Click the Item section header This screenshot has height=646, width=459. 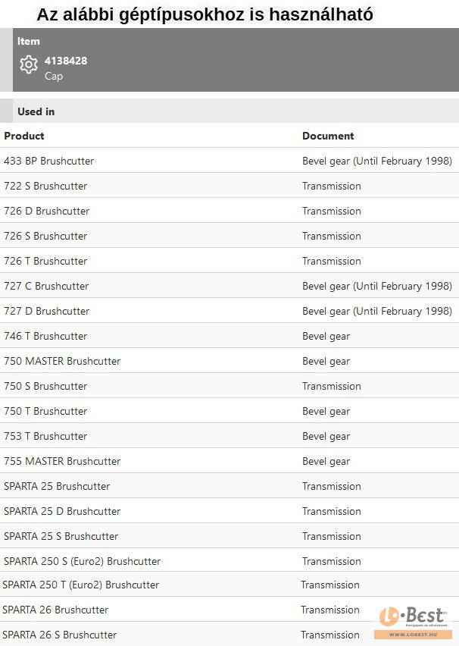tap(29, 41)
